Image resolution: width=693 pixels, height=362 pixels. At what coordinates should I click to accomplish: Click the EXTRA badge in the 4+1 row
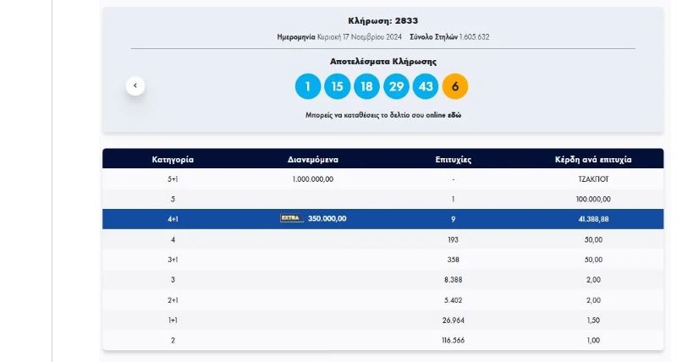point(291,218)
